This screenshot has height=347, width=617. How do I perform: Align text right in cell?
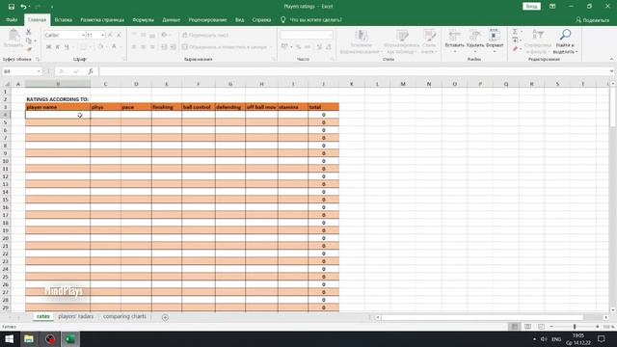(152, 47)
